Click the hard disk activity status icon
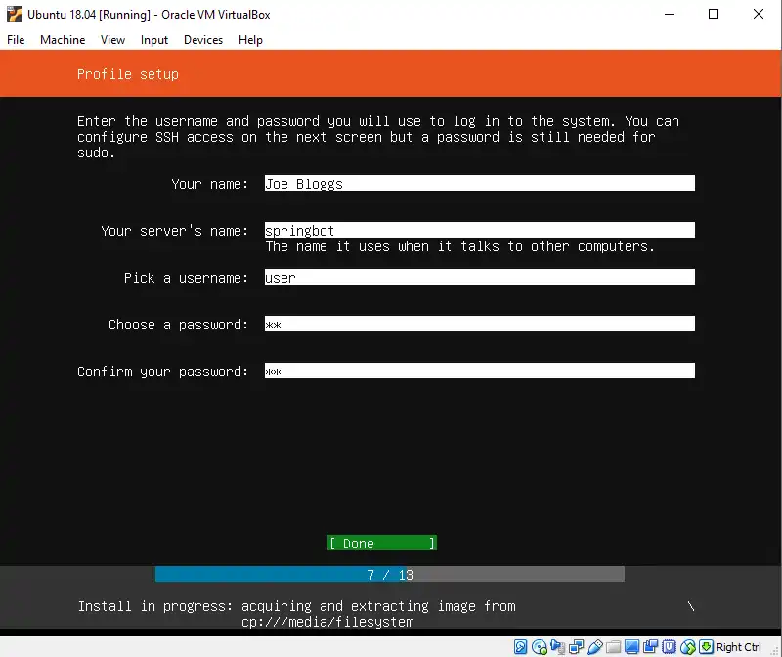The image size is (782, 657). coord(521,647)
